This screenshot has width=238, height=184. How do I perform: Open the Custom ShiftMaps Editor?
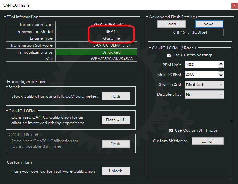(207, 141)
